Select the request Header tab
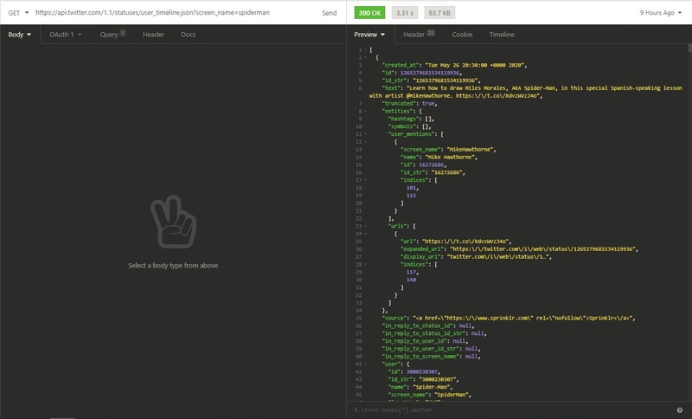 tap(153, 35)
